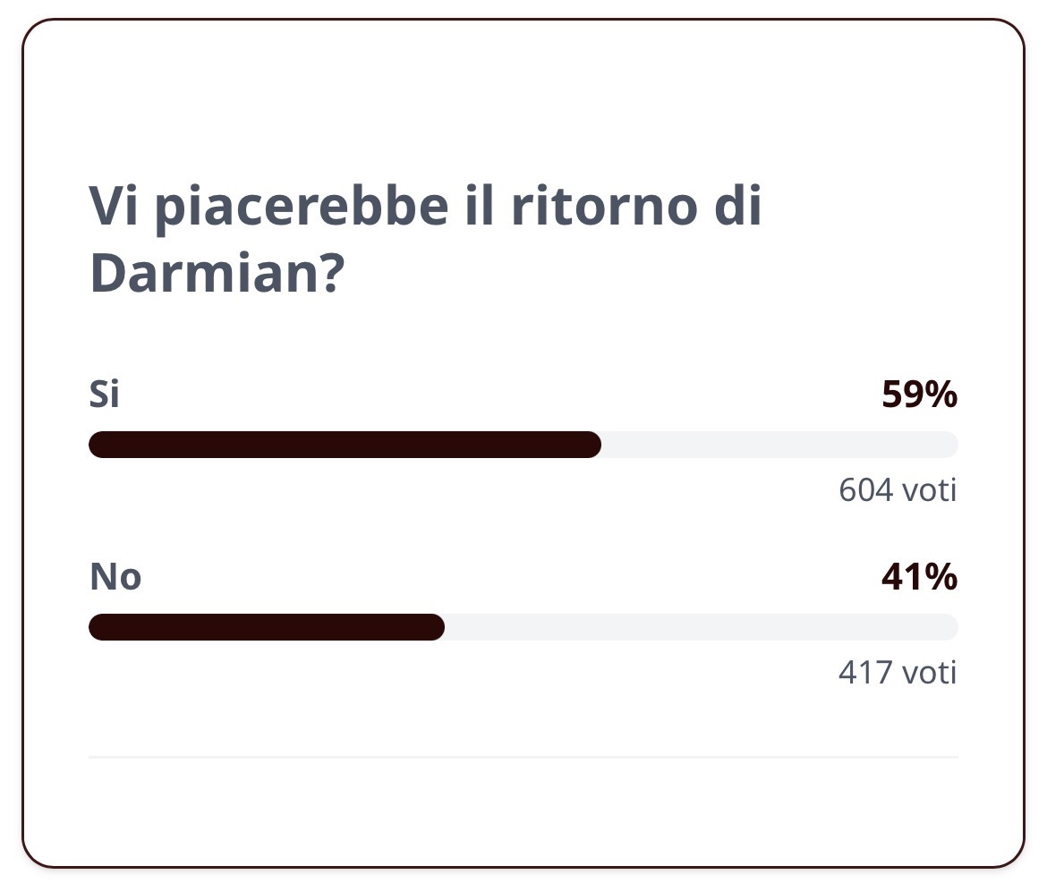This screenshot has height=883, width=1047.
Task: Click the empty card area beneath the divider
Action: [523, 810]
